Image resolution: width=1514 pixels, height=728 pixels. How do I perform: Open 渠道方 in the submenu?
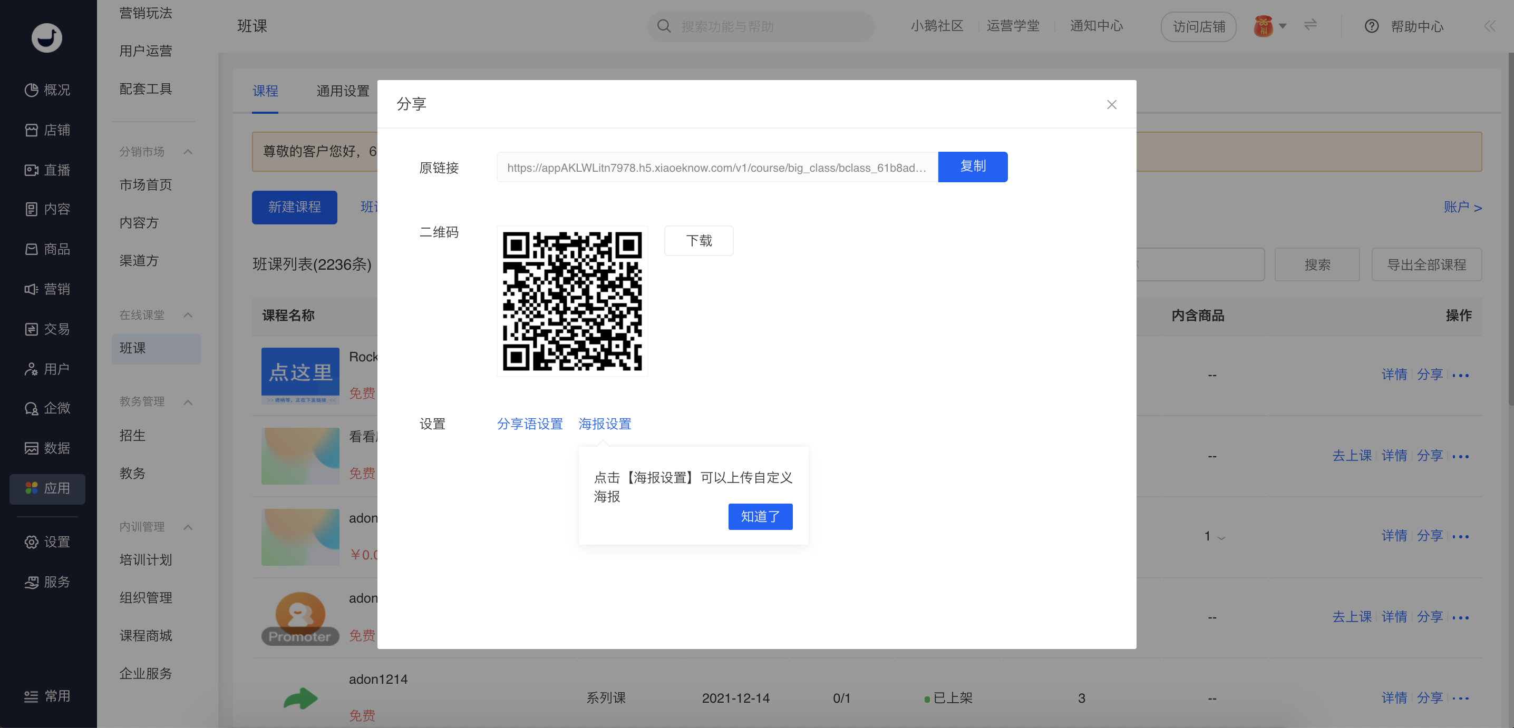pos(139,261)
